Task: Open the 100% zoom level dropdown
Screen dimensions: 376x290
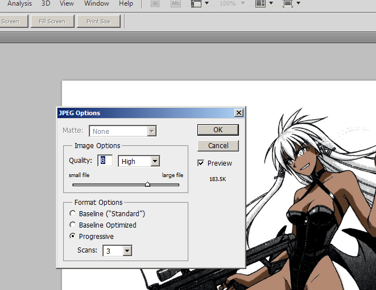Action: click(232, 3)
